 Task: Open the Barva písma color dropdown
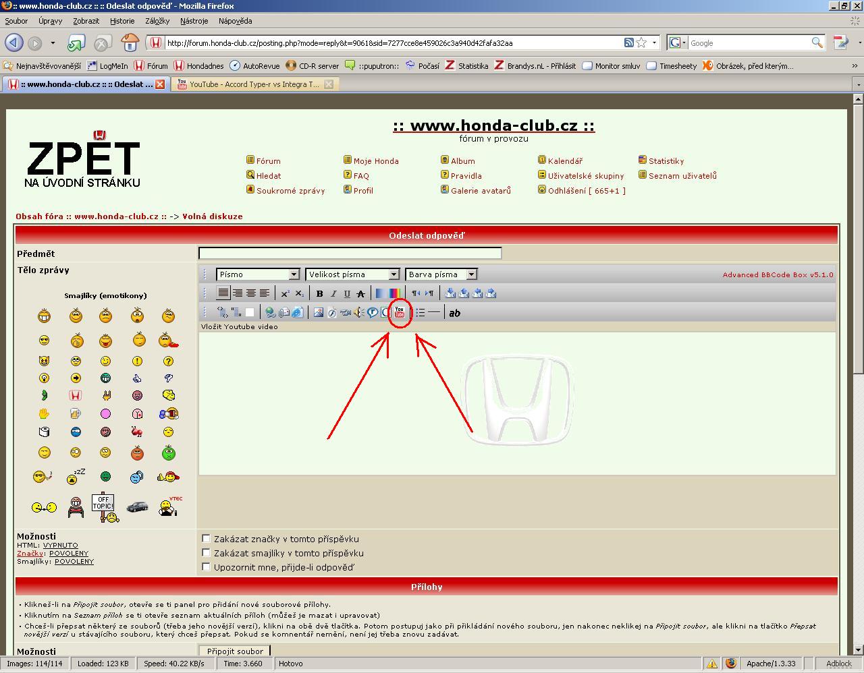pyautogui.click(x=441, y=274)
